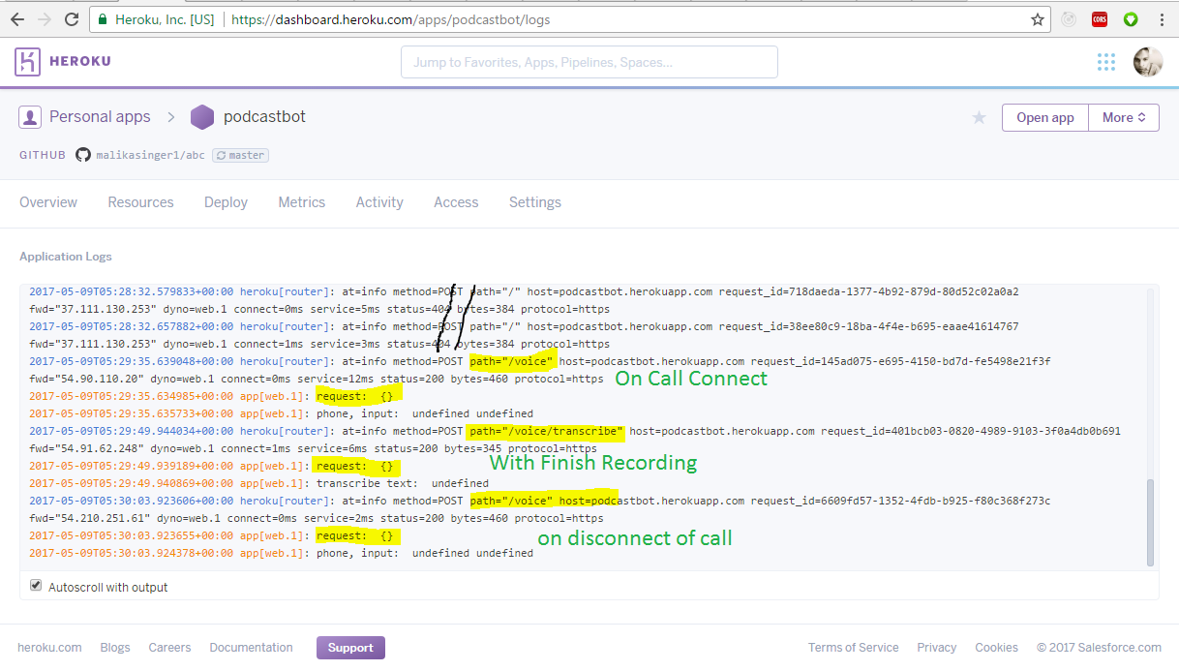The image size is (1179, 671).
Task: Open the Heroku apps grid icon
Action: tap(1106, 62)
